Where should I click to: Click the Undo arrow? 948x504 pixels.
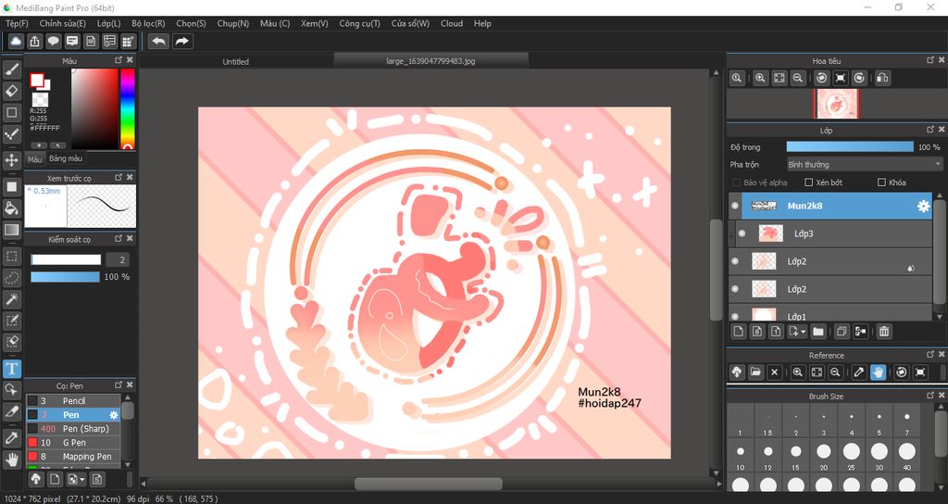(158, 41)
